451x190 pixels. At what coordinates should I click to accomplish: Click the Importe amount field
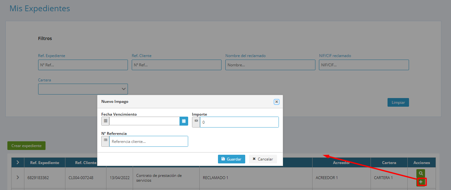pyautogui.click(x=239, y=122)
